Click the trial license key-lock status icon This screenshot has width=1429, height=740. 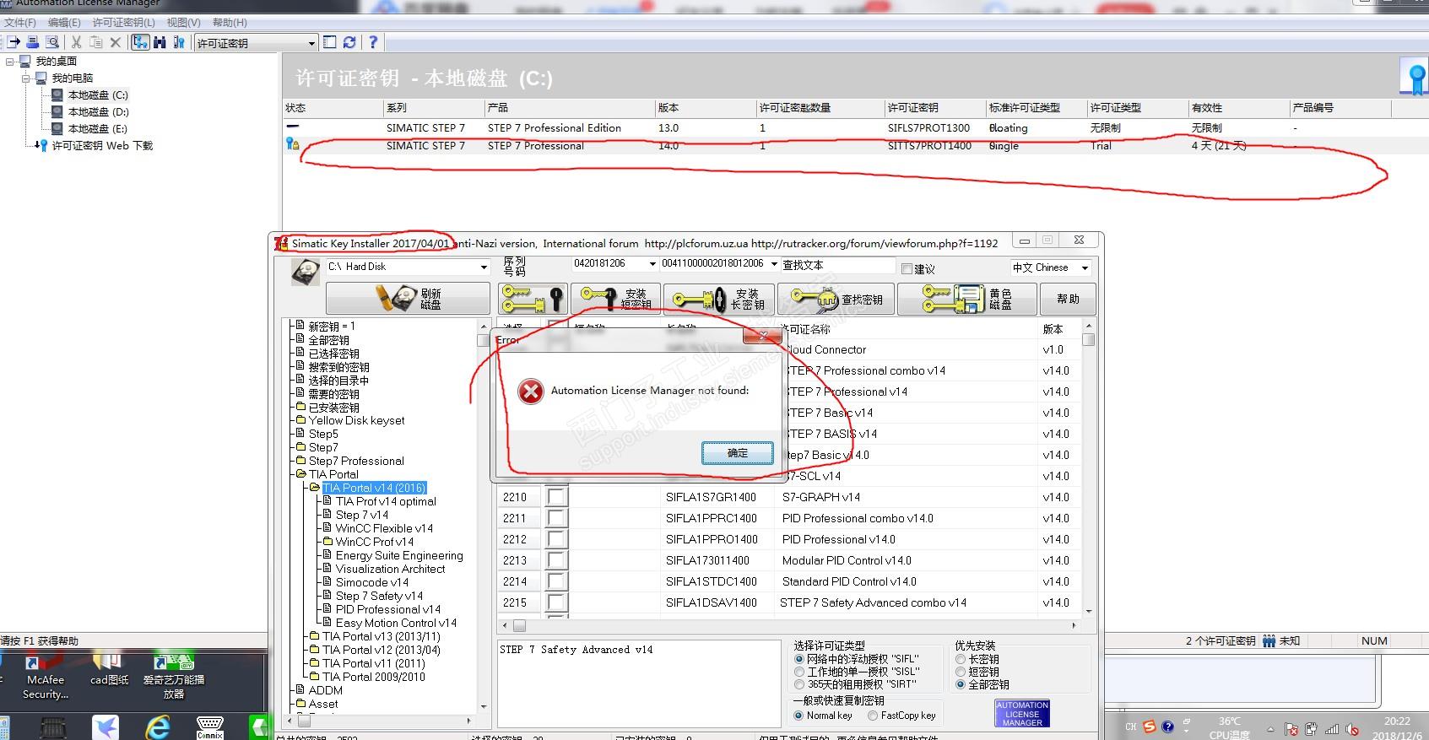(x=292, y=145)
